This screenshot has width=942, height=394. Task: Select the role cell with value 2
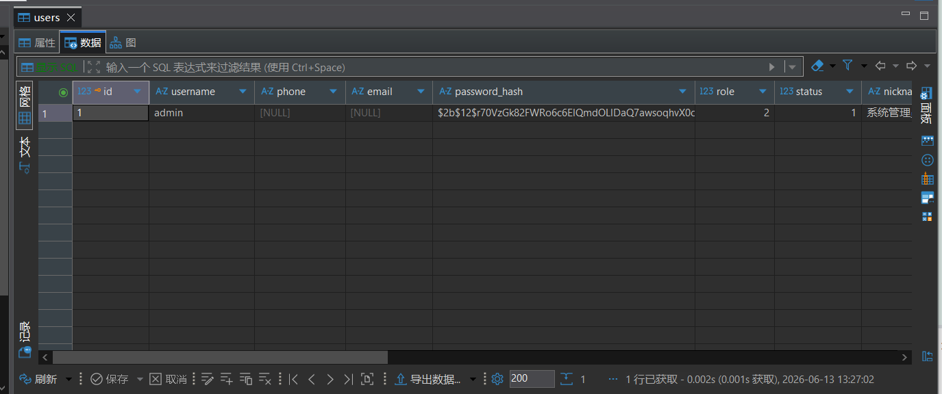[734, 113]
